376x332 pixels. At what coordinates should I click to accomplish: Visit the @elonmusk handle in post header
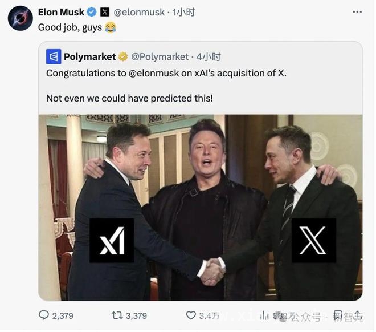(139, 12)
